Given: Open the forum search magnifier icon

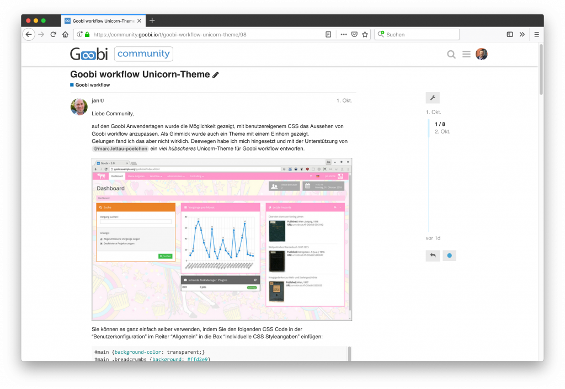Looking at the screenshot, I should [451, 55].
